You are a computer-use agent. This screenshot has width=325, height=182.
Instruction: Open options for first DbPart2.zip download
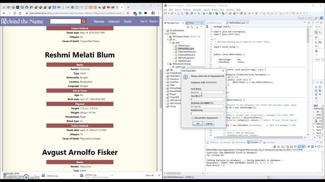(74, 175)
